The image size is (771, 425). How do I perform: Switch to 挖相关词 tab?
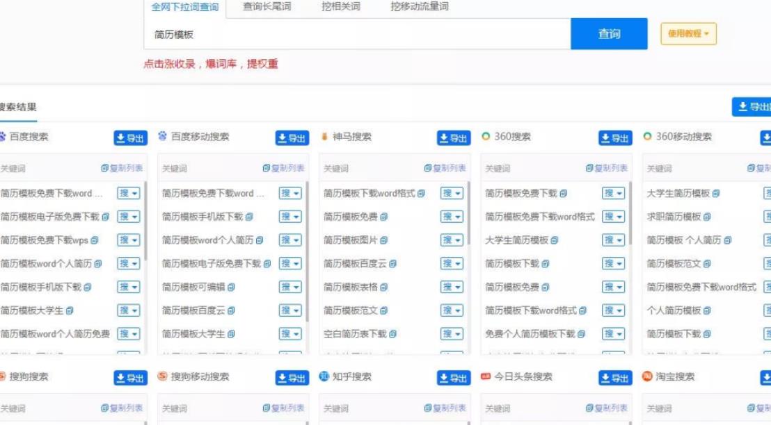[x=341, y=6]
